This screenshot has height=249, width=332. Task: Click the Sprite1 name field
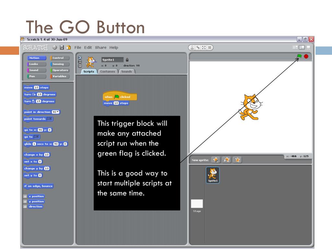(x=113, y=60)
